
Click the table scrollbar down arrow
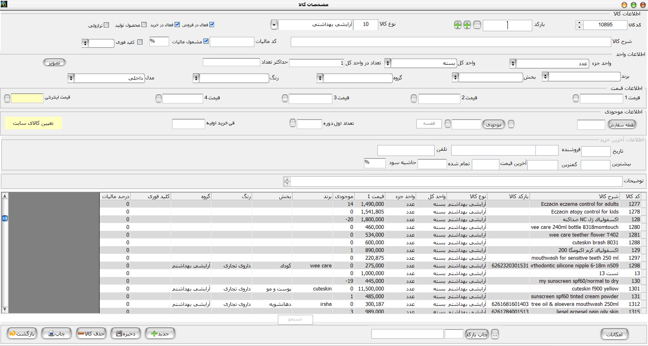coord(5,310)
